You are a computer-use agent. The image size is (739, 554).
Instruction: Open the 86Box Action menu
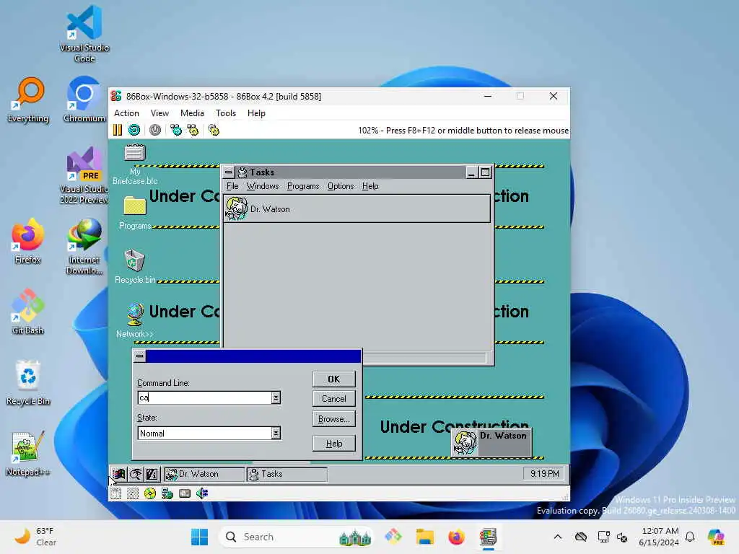(x=127, y=113)
